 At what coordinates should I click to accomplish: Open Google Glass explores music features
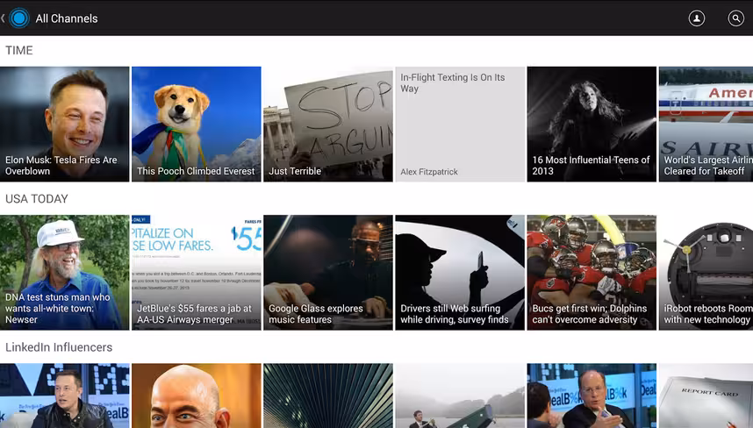pos(328,272)
